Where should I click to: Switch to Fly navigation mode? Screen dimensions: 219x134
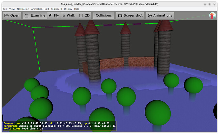54,15
